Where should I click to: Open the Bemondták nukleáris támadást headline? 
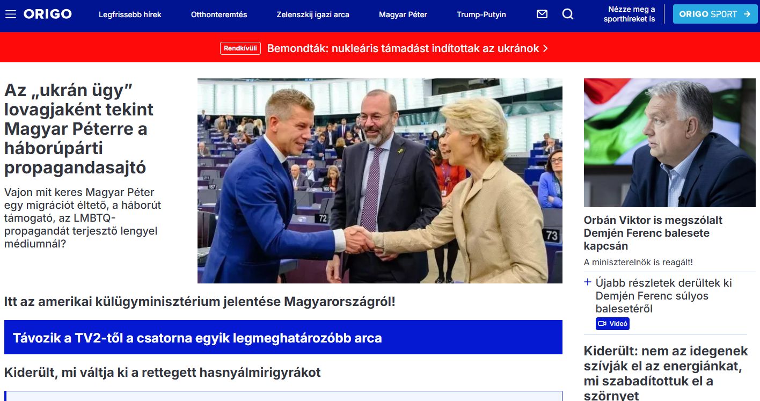(403, 48)
